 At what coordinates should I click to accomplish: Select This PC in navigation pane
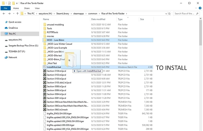pos(12,34)
